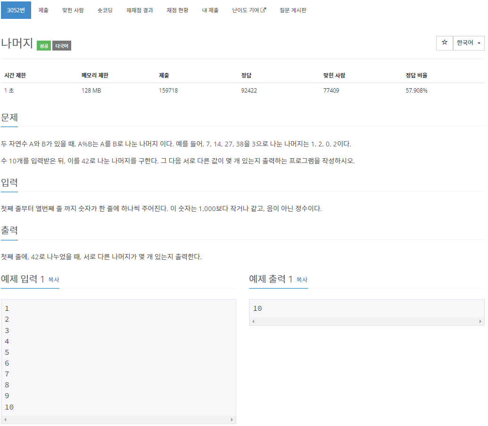
Task: Click the green 성공 badge
Action: click(44, 46)
